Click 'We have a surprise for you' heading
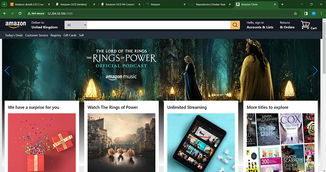This screenshot has height=172, width=326. (x=34, y=107)
